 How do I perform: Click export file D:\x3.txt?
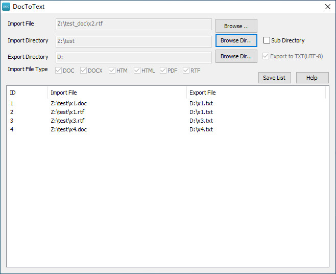(201, 121)
